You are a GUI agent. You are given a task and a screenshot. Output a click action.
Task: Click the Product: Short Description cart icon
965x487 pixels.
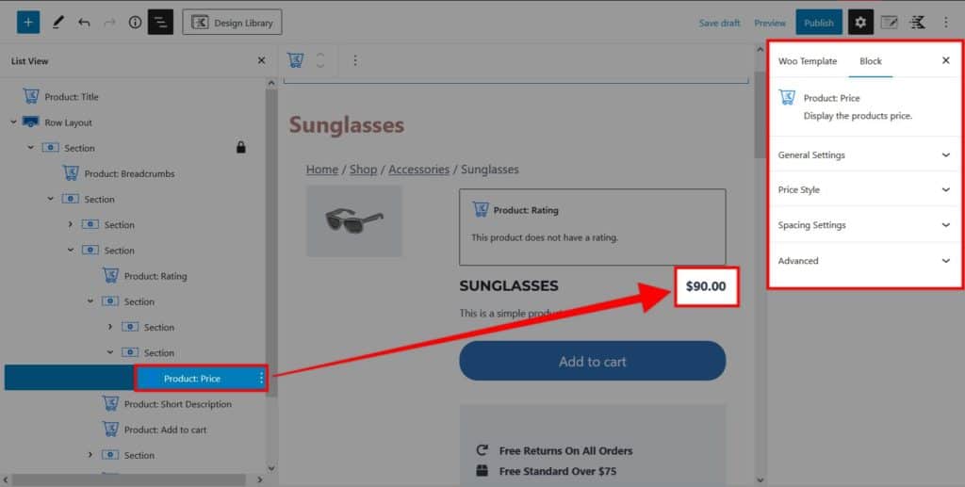click(111, 403)
